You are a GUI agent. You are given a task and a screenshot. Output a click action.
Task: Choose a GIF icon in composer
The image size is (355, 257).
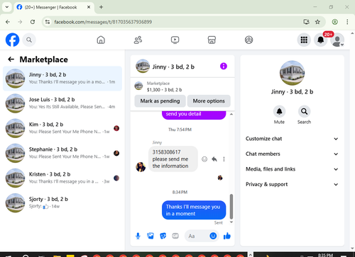click(x=175, y=236)
